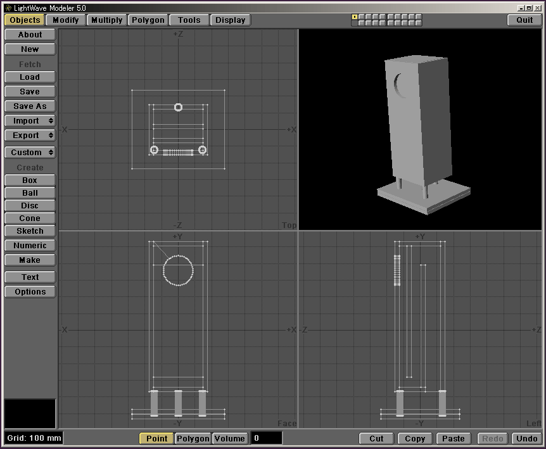Screen dimensions: 546x449
Task: Open the Numeric input panel
Action: [x=30, y=246]
